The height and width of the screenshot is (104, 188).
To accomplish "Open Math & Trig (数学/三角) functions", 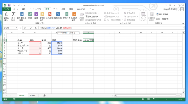I will (67, 16).
